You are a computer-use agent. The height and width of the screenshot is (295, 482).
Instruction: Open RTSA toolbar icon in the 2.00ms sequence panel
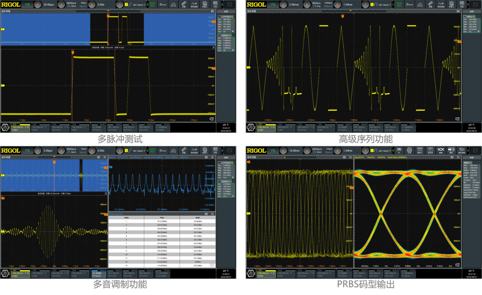coord(420,4)
